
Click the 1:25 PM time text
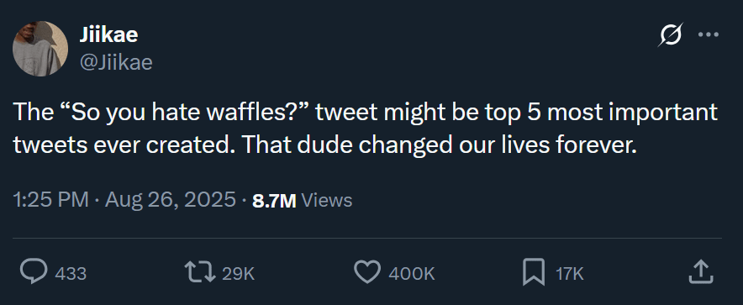pyautogui.click(x=50, y=200)
